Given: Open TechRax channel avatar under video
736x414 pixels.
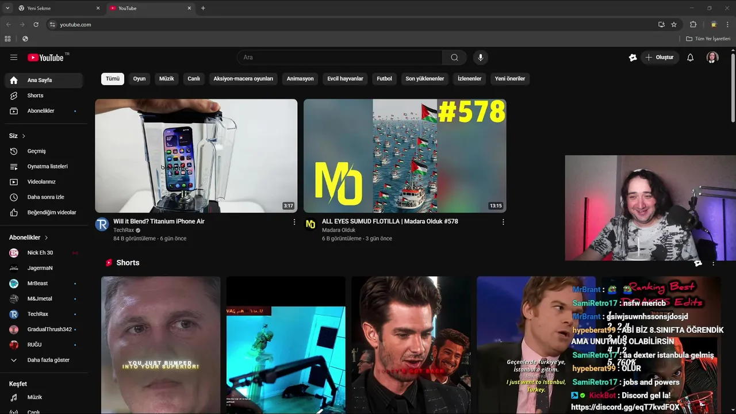Looking at the screenshot, I should click(x=102, y=224).
